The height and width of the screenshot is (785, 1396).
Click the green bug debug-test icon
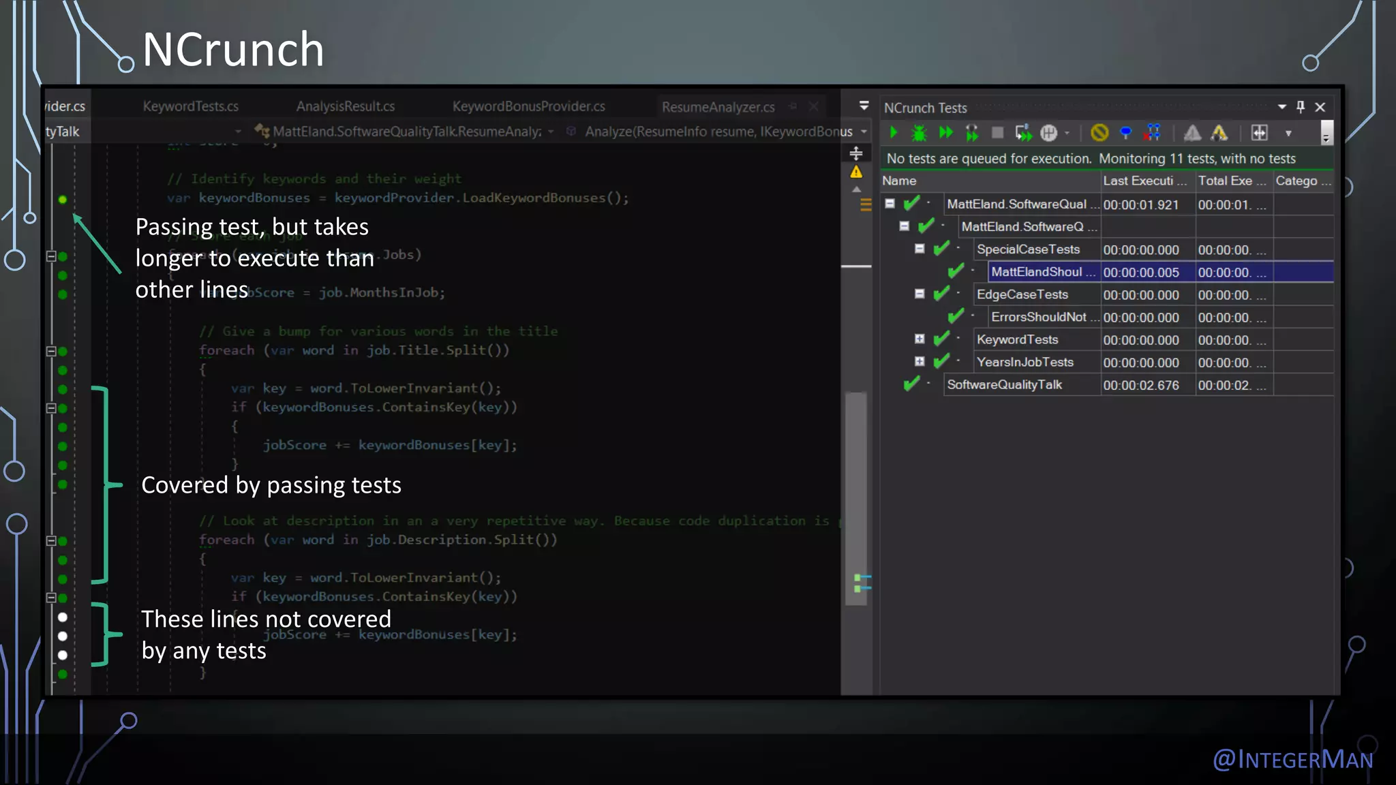pos(919,132)
